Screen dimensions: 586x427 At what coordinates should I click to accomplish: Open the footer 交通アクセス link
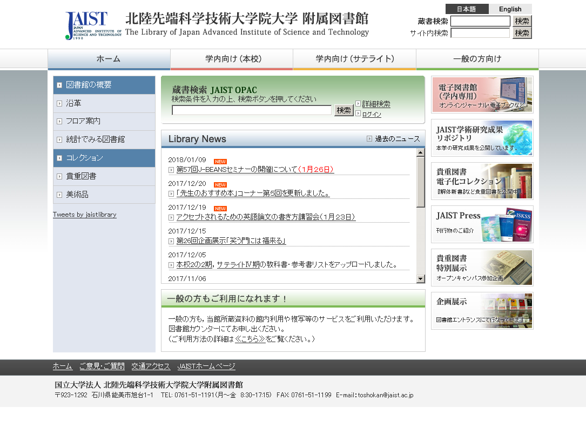pos(151,366)
